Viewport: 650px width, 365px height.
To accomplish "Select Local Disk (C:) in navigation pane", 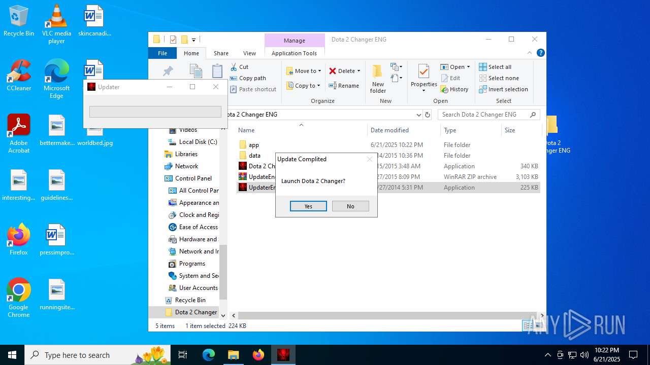I will 193,142.
